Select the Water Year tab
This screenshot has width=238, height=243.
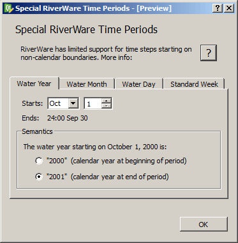pos(34,84)
